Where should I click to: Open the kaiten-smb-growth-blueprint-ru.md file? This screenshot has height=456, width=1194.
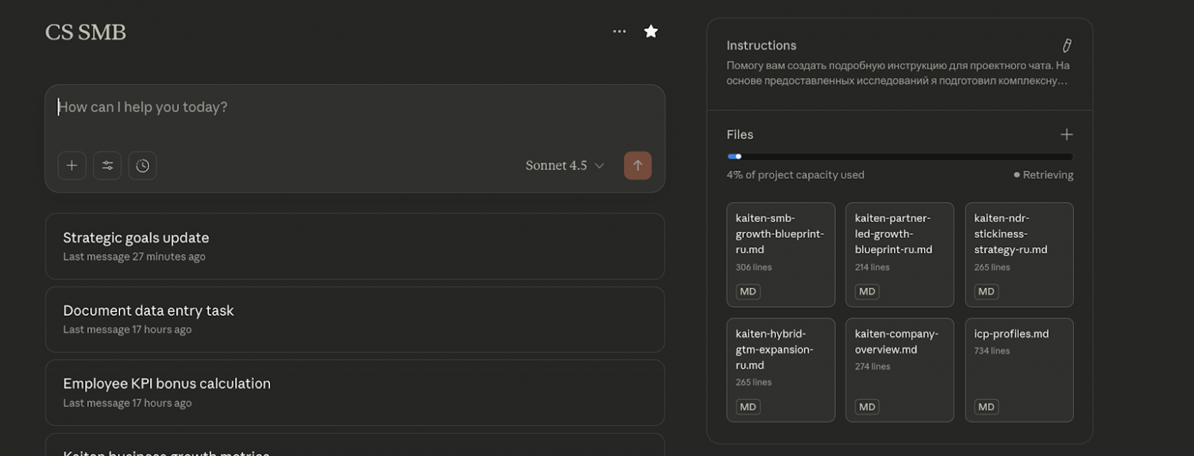click(x=780, y=254)
